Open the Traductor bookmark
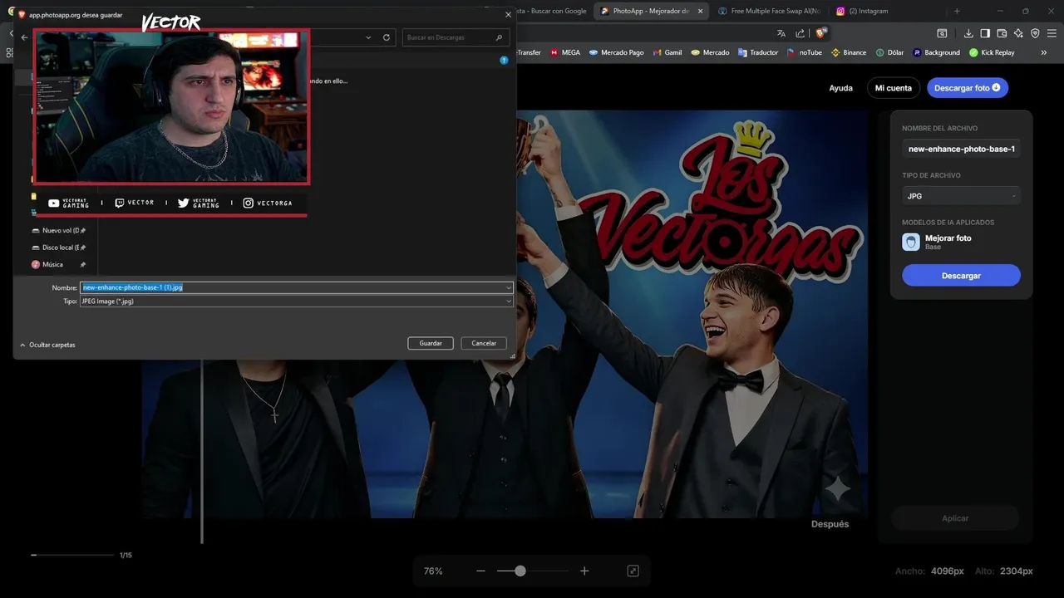1064x598 pixels. pos(758,52)
